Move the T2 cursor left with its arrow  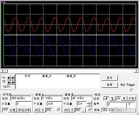[9, 83]
